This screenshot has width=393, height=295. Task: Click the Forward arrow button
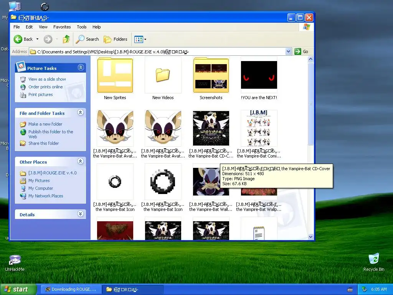point(48,39)
